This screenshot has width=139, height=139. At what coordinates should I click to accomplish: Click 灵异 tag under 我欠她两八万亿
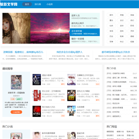point(63,116)
